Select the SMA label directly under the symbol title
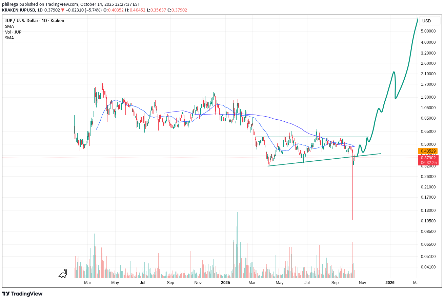The height and width of the screenshot is (300, 444). 9,26
